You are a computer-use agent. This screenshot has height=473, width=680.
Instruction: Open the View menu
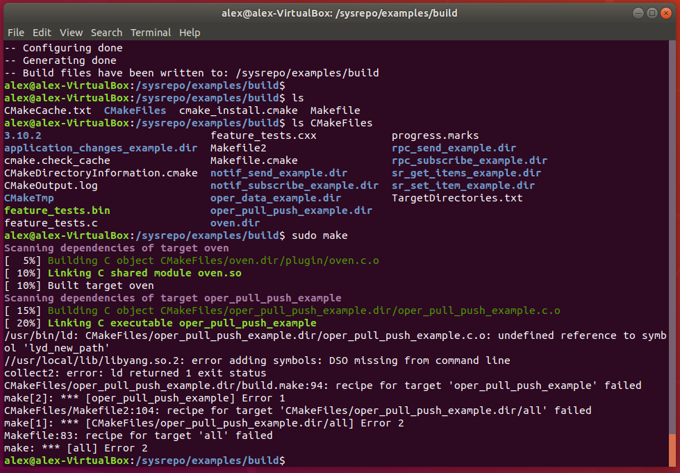(x=71, y=32)
